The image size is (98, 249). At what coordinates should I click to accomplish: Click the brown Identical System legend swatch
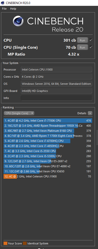point(25,243)
